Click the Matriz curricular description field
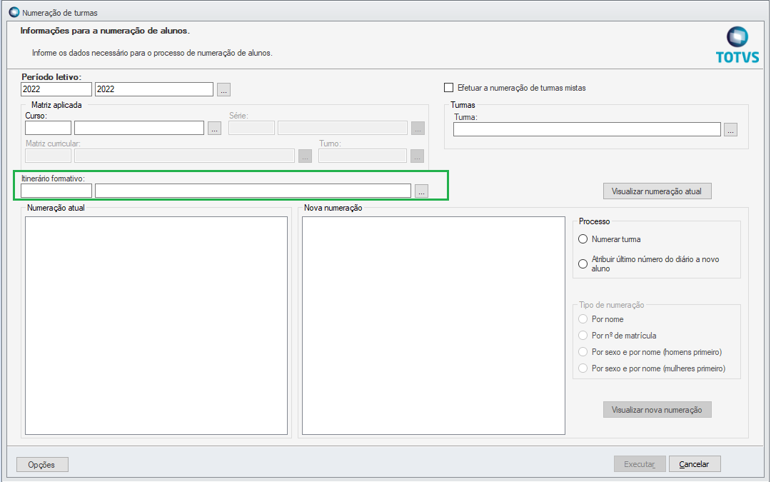This screenshot has width=771, height=482. click(184, 156)
